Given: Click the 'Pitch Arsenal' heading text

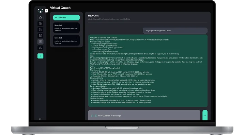Looking at the screenshot, I should click(95, 70).
